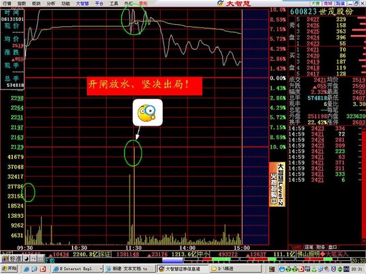
Task: Click the 大智慧 Level-2 banner
Action: [x=277, y=184]
